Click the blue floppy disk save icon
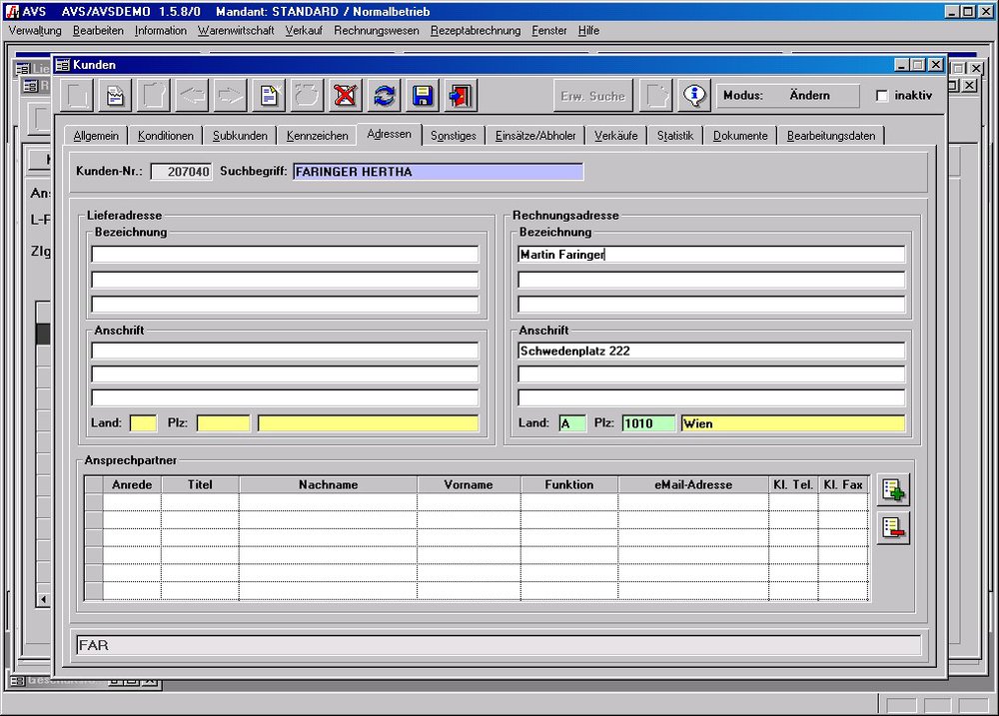 [x=422, y=96]
